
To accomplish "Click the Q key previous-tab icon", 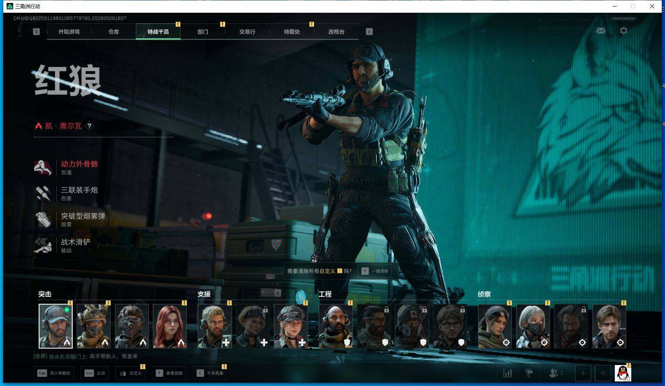I will click(x=36, y=32).
